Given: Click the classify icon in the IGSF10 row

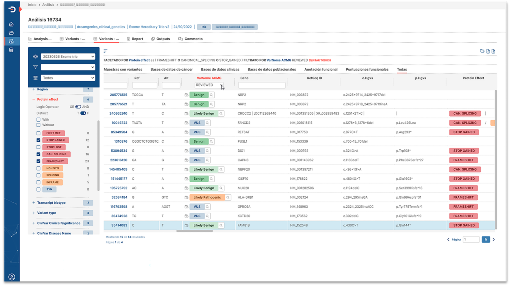Looking at the screenshot, I should point(186,179).
